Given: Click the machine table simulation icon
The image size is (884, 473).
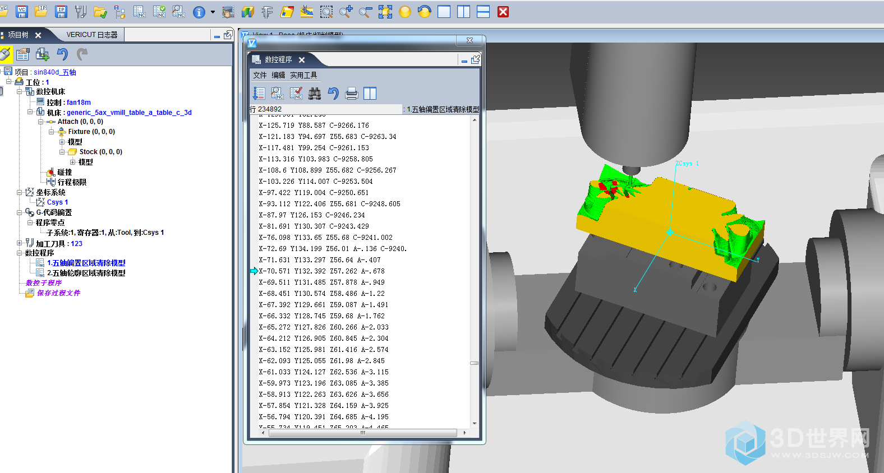Looking at the screenshot, I should coord(306,11).
